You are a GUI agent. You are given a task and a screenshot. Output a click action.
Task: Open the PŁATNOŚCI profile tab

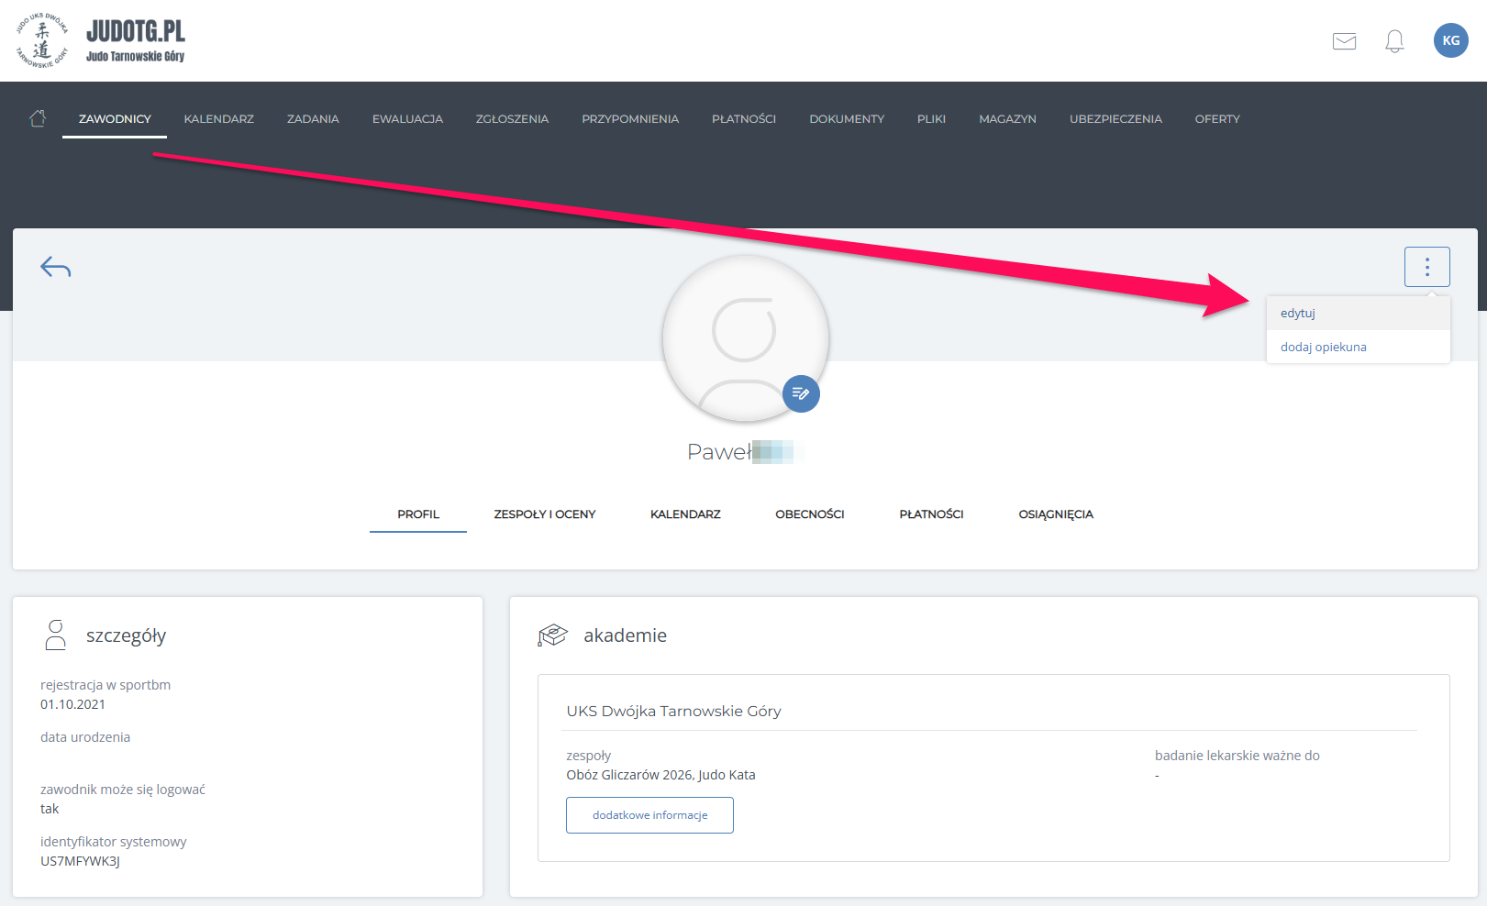coord(931,514)
